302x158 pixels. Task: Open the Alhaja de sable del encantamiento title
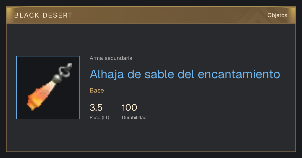185,74
